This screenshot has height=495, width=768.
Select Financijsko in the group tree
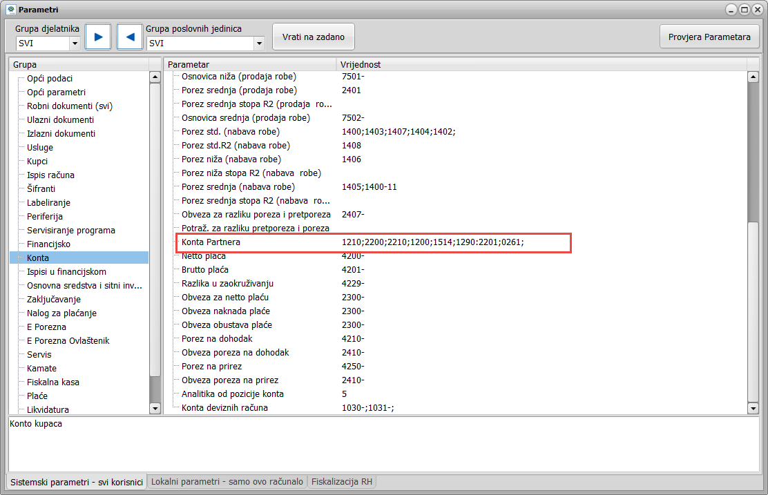click(x=48, y=244)
